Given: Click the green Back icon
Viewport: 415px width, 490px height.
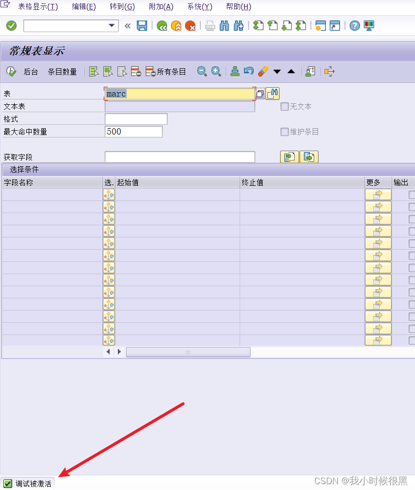Looking at the screenshot, I should [x=162, y=26].
